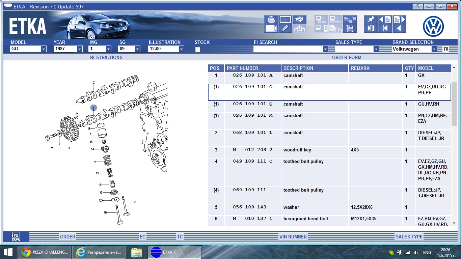This screenshot has height=259, width=461.
Task: Open the ILLUSTRATION dropdown
Action: pos(181,49)
